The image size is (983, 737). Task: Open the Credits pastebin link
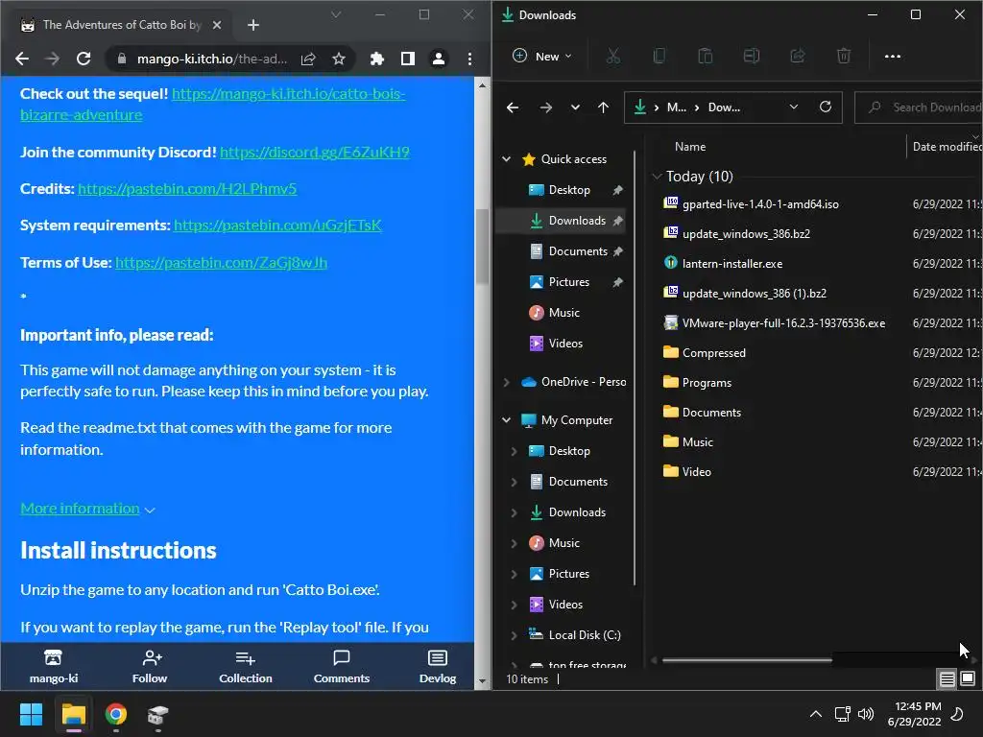[x=187, y=189]
